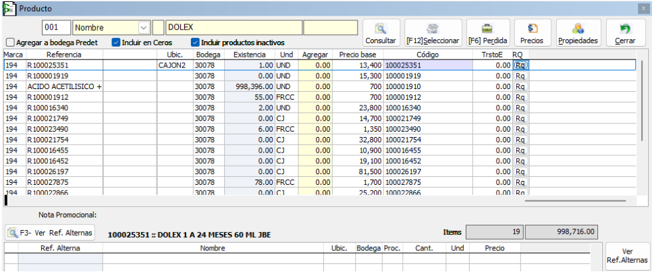Select reference R100001919 row
The height and width of the screenshot is (272, 654).
(x=64, y=76)
